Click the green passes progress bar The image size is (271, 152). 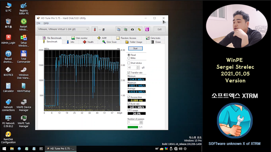tap(133, 127)
